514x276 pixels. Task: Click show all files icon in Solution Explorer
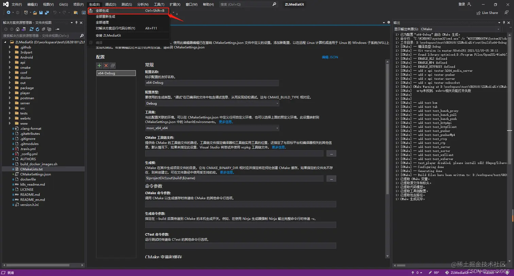[x=49, y=29]
